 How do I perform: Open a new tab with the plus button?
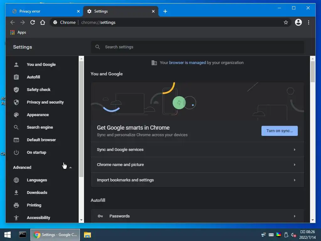pos(165,11)
